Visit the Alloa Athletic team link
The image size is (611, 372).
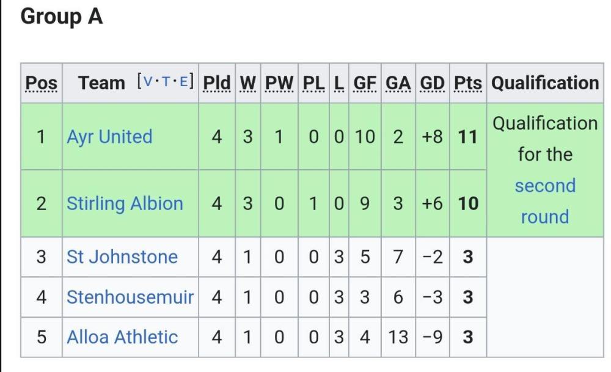(122, 337)
